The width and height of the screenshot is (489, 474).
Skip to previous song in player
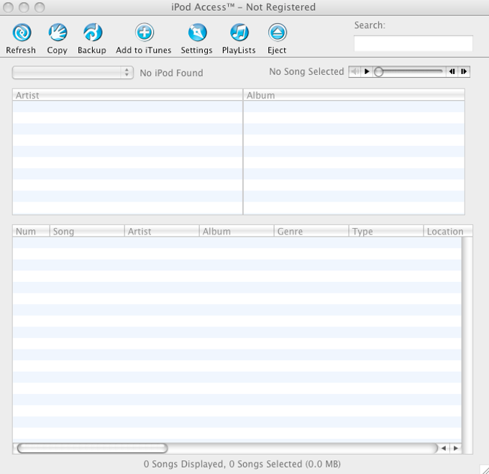click(452, 72)
